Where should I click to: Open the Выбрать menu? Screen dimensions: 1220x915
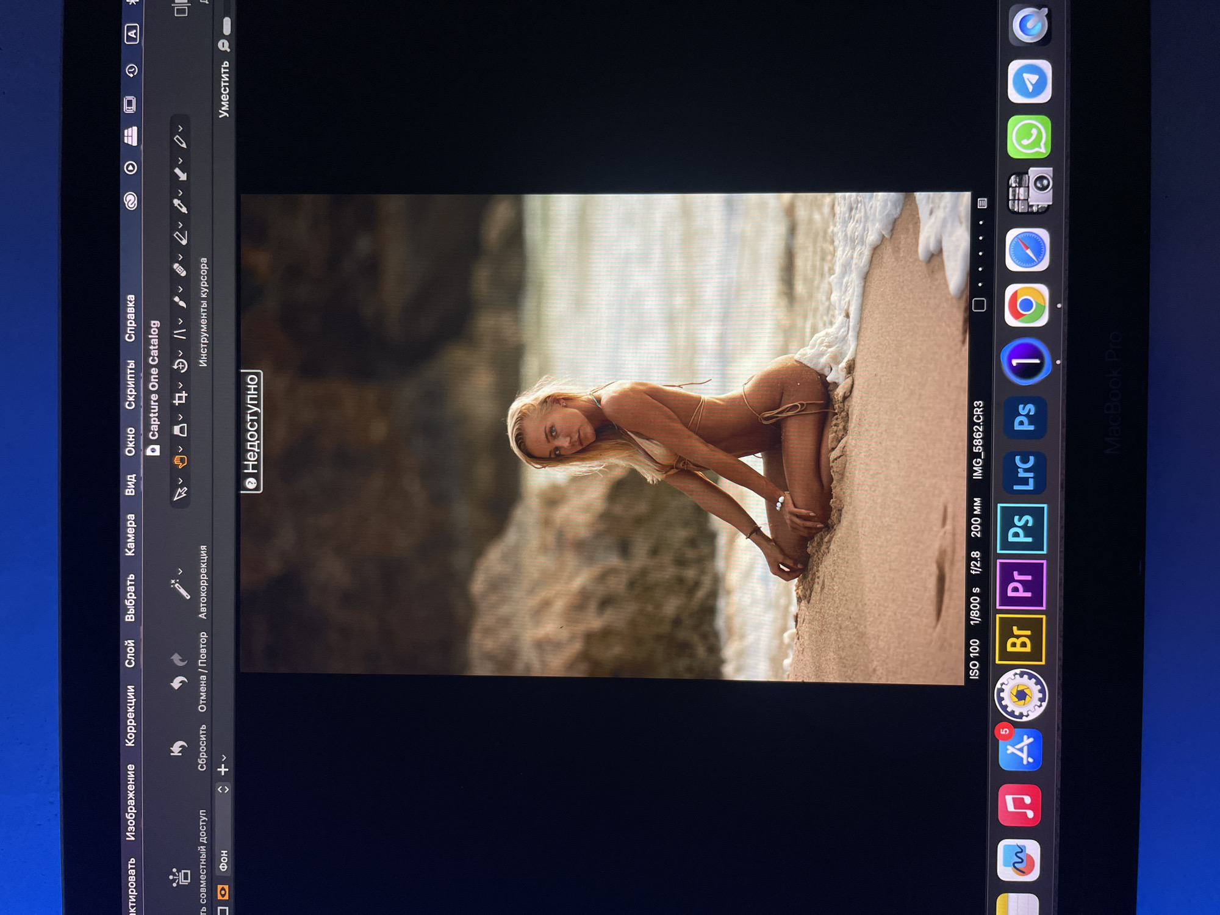[x=131, y=598]
